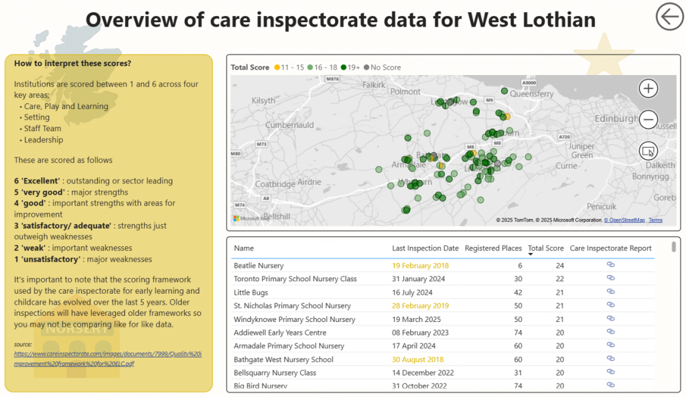Open Bellsquarry Nursery Class report link

[611, 372]
